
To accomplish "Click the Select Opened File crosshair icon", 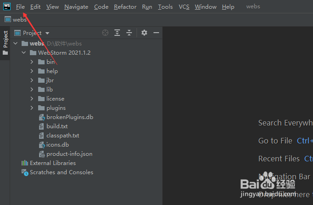I will 105,33.
